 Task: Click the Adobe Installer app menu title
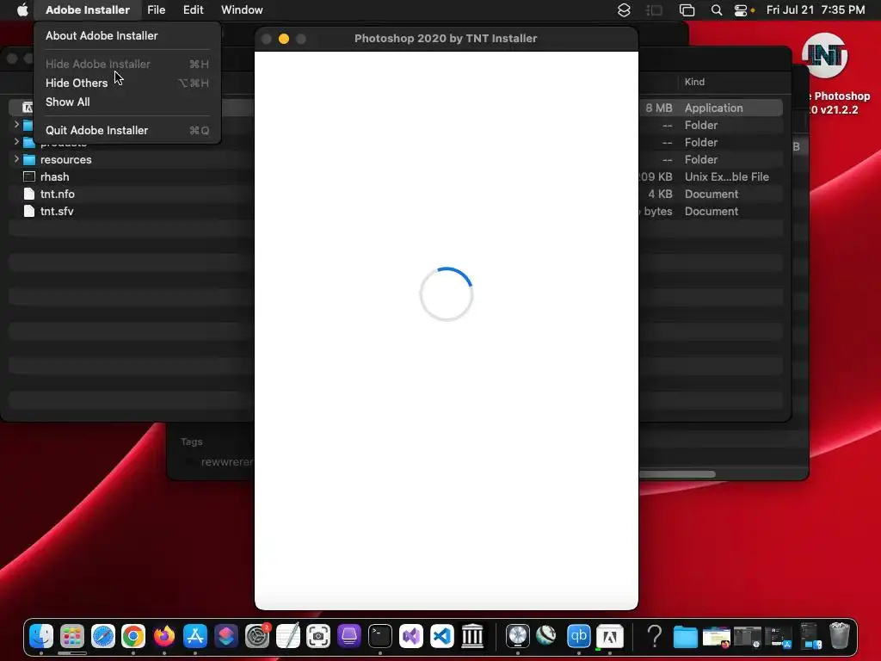tap(88, 9)
